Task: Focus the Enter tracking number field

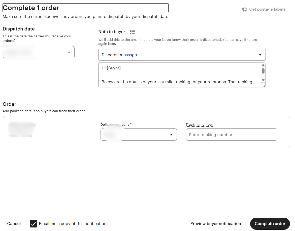Action: (x=231, y=135)
